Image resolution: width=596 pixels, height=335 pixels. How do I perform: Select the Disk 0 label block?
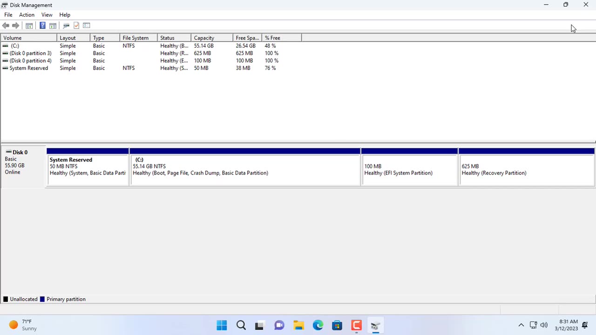click(23, 167)
